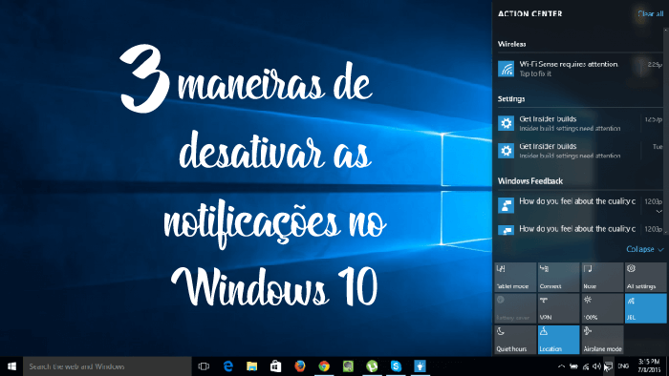Click the Battery saver tile
The height and width of the screenshot is (376, 669).
515,308
